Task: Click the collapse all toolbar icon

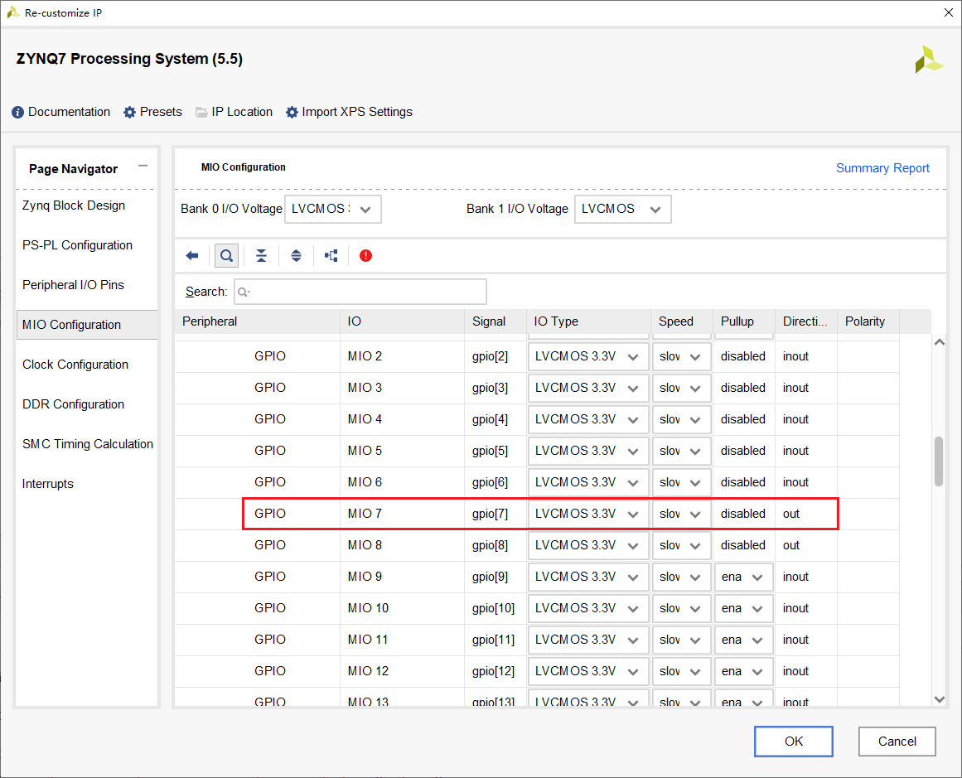Action: click(261, 256)
